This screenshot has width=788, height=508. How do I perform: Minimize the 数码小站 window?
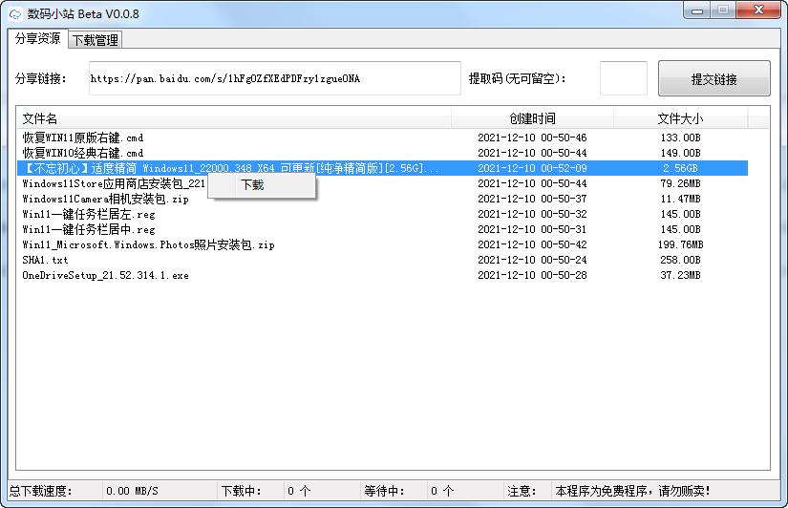(697, 11)
